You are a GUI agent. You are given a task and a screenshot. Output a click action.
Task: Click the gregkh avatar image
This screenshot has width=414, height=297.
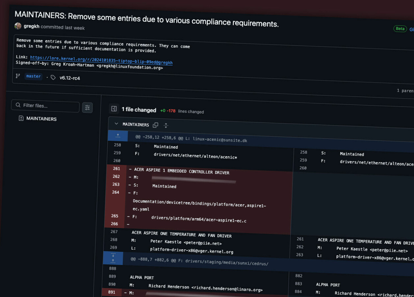click(x=18, y=26)
